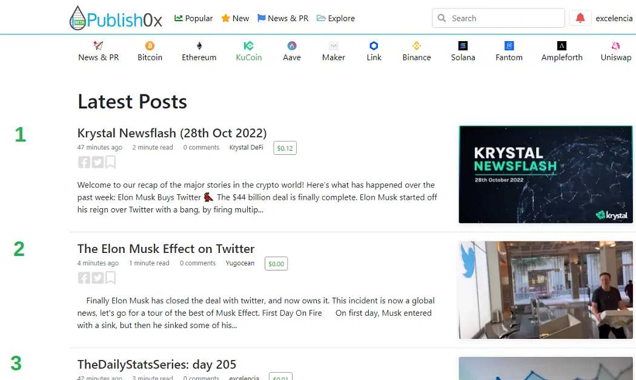
Task: Select the Bitcoin icon category
Action: coord(150,51)
